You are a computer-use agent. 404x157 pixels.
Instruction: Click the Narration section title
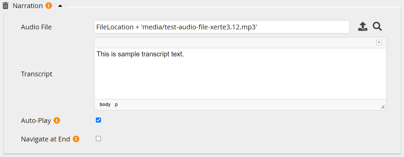[x=28, y=6]
